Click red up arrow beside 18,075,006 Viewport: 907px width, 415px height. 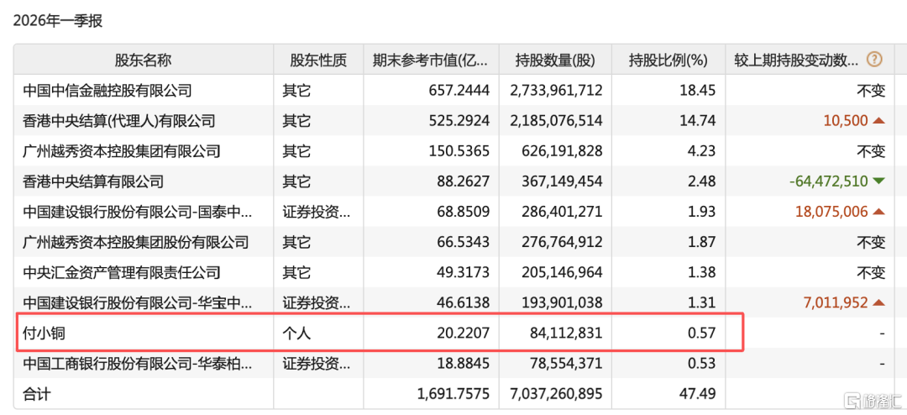[879, 212]
